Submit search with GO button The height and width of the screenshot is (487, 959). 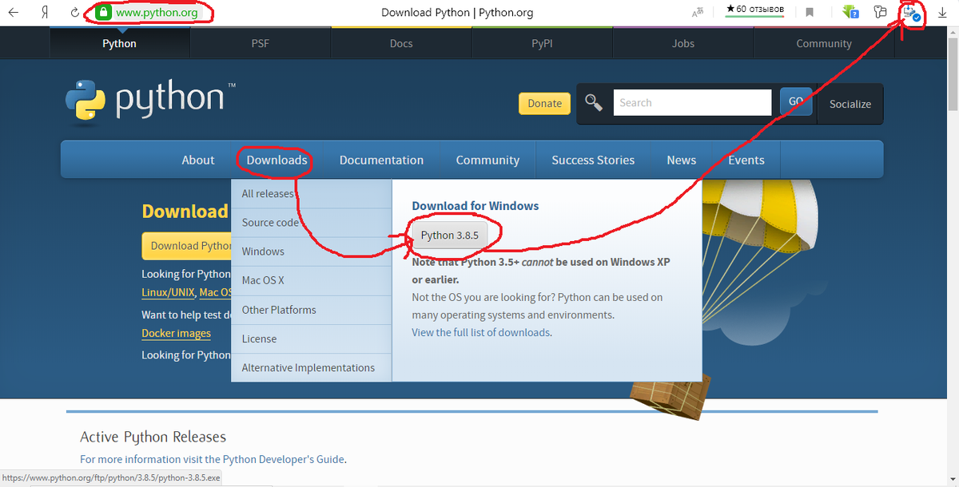coord(796,101)
